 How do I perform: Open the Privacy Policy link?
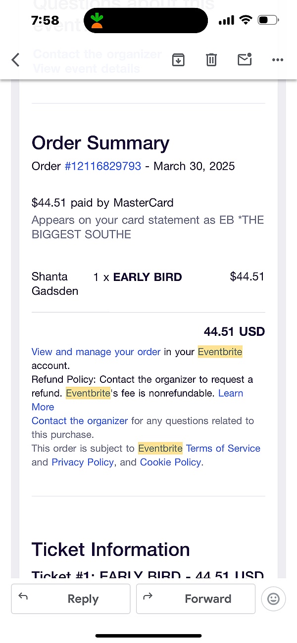pos(83,462)
